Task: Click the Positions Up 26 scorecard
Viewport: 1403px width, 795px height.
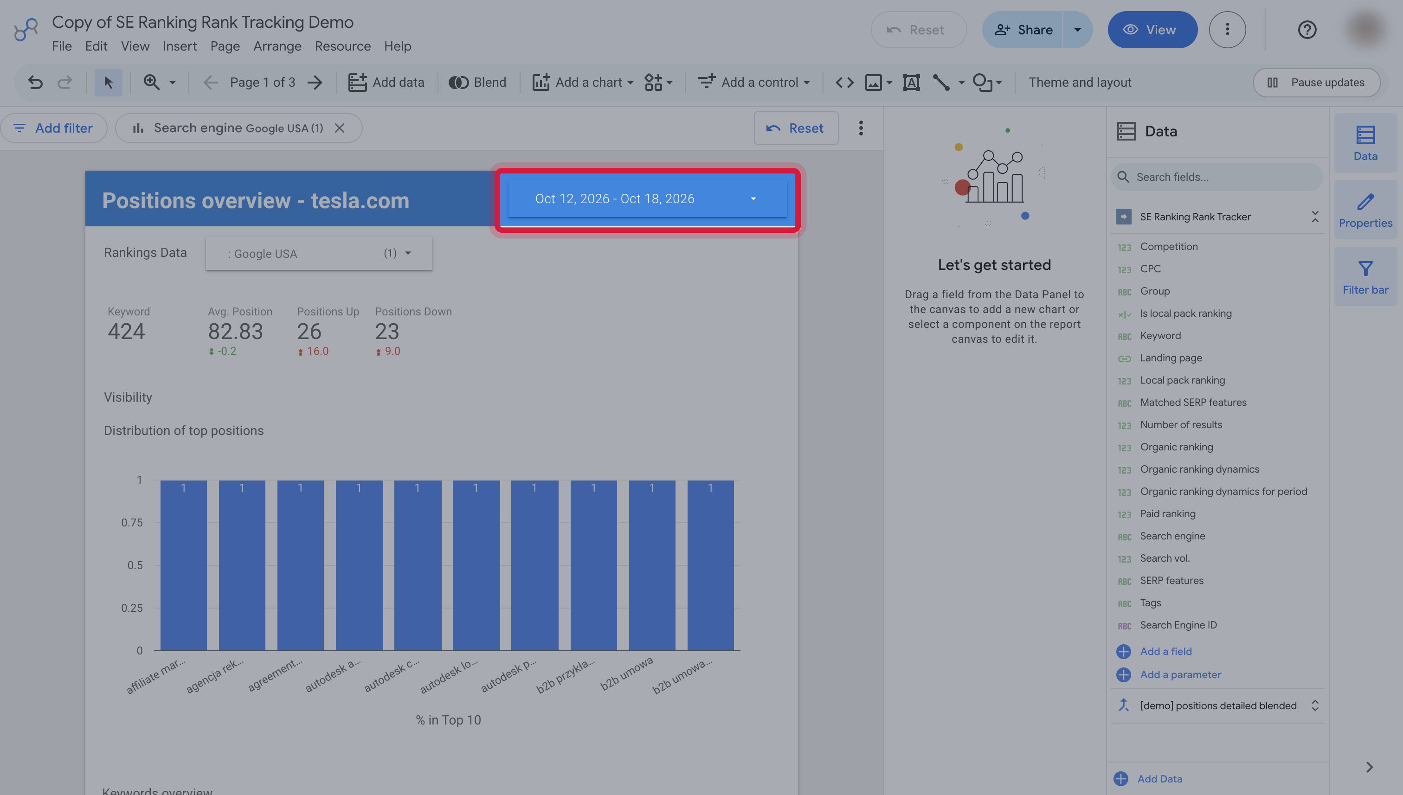Action: (x=327, y=332)
